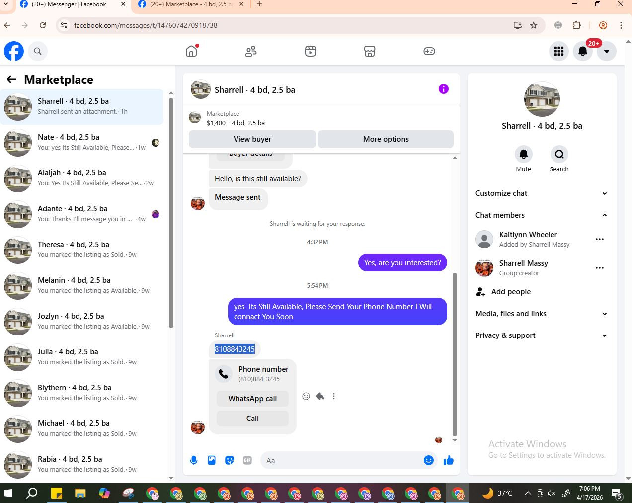This screenshot has height=503, width=632.
Task: Open more options dots beside message
Action: tap(334, 396)
